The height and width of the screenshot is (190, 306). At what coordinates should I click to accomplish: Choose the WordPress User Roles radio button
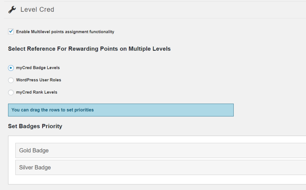point(11,80)
